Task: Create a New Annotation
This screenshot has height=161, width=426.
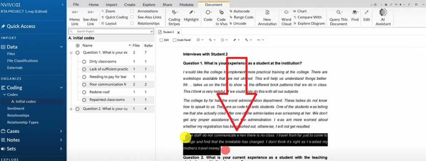Action: (267, 18)
